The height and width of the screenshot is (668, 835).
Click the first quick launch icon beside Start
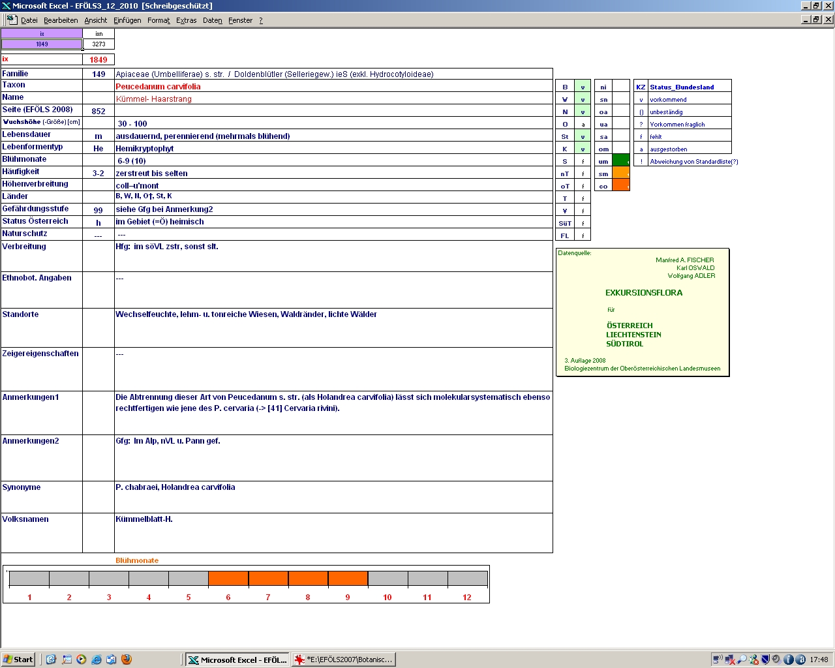[x=51, y=660]
